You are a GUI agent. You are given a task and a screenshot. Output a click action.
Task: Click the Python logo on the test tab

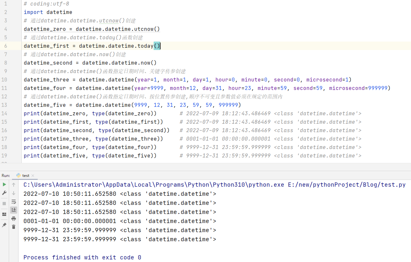[19, 175]
